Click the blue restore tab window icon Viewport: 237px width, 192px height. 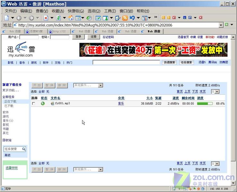point(190,18)
